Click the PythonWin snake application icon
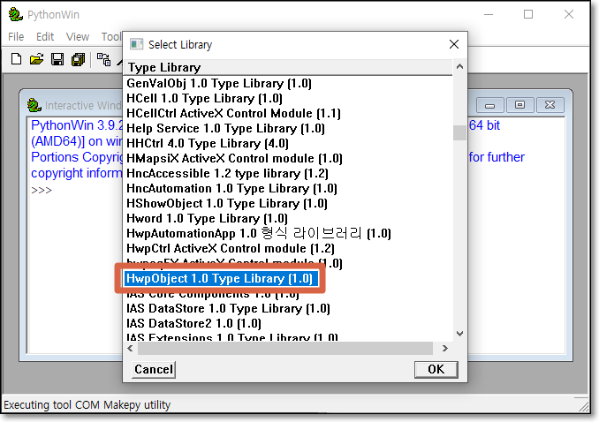This screenshot has height=422, width=599. point(16,14)
